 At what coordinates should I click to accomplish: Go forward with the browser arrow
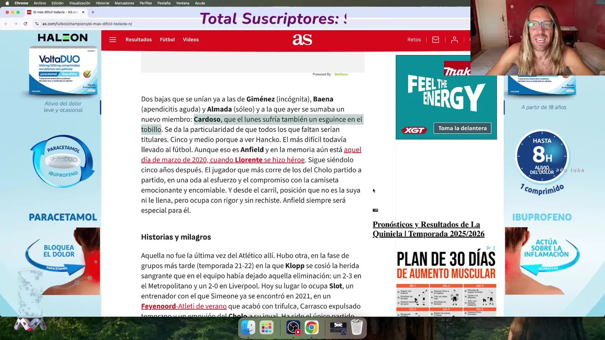16,24
